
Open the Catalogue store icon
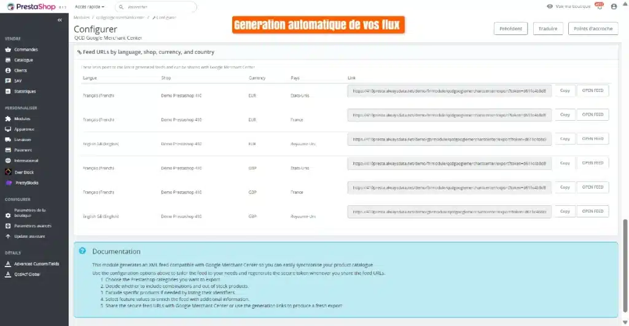point(8,60)
